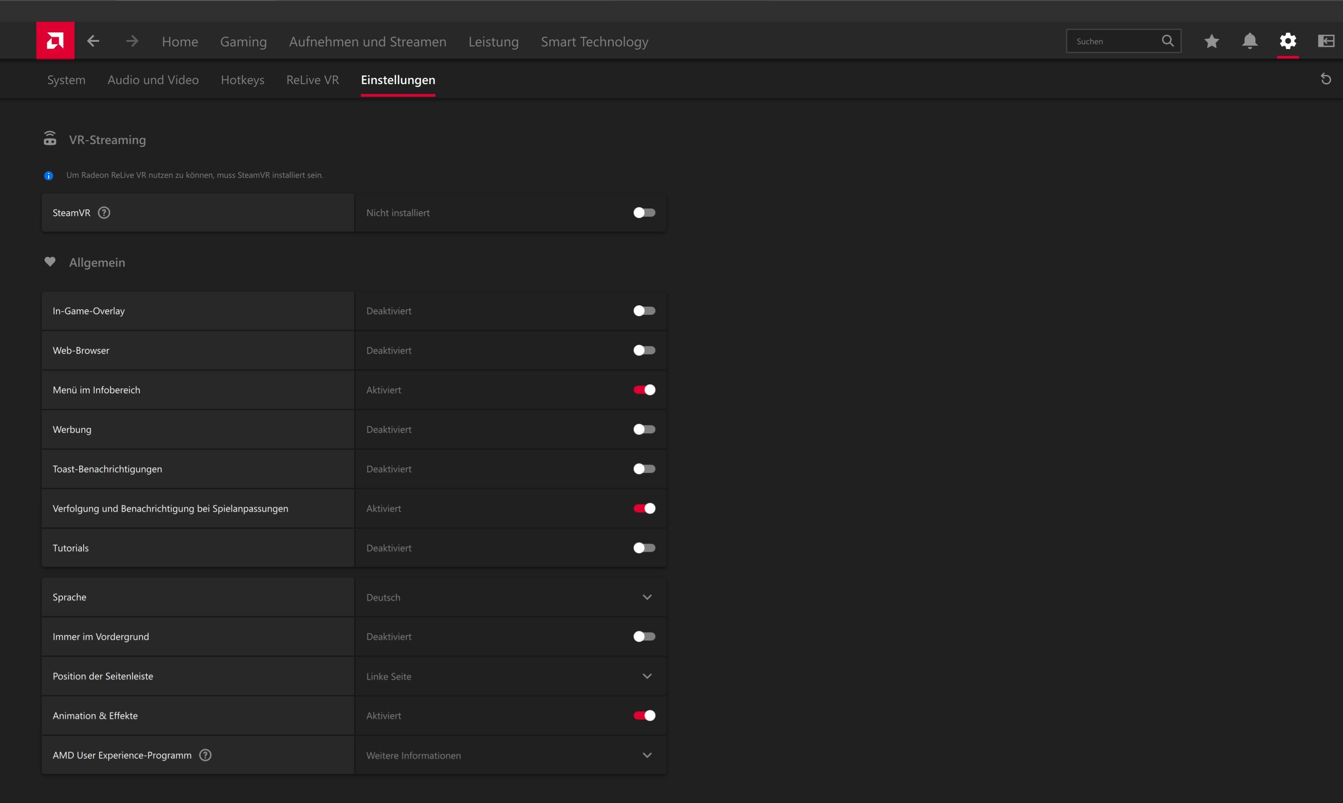Disable Verfolgung und Benachrichtigung bei Spielanpassungen toggle
The width and height of the screenshot is (1343, 803).
point(644,508)
